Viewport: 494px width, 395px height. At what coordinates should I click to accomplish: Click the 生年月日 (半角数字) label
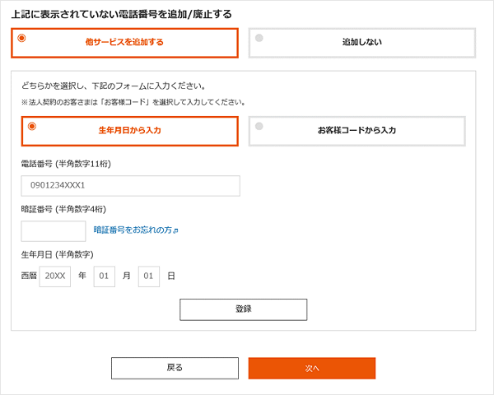click(57, 253)
